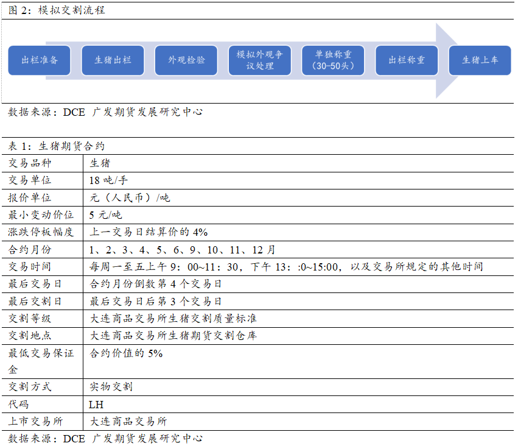
Task: Click the value 最后交易日后第 3 个交易日
Action: click(155, 302)
